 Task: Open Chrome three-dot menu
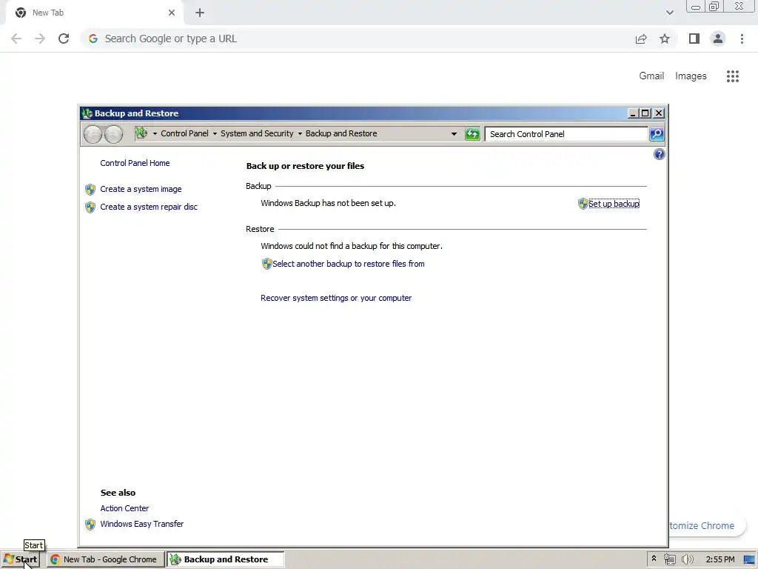(742, 39)
